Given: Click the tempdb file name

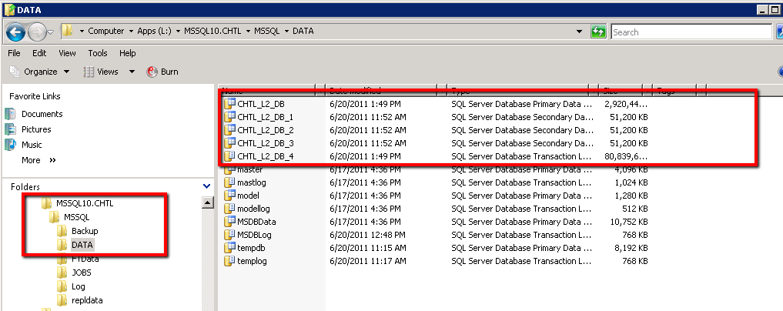Looking at the screenshot, I should 252,248.
